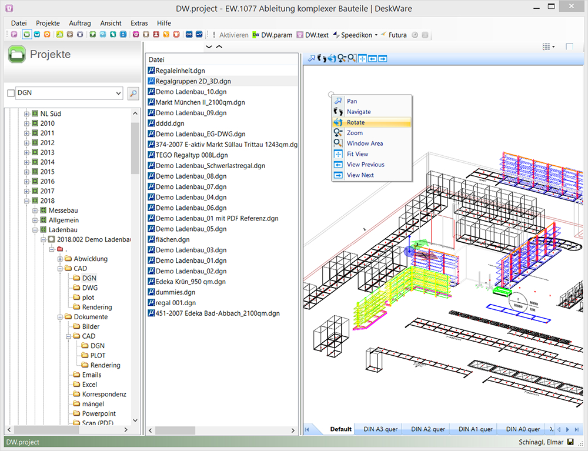This screenshot has height=451, width=588.
Task: Expand the 2015 year node in tree
Action: [26, 172]
